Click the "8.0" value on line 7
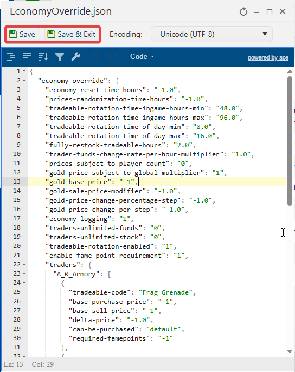 (x=202, y=127)
